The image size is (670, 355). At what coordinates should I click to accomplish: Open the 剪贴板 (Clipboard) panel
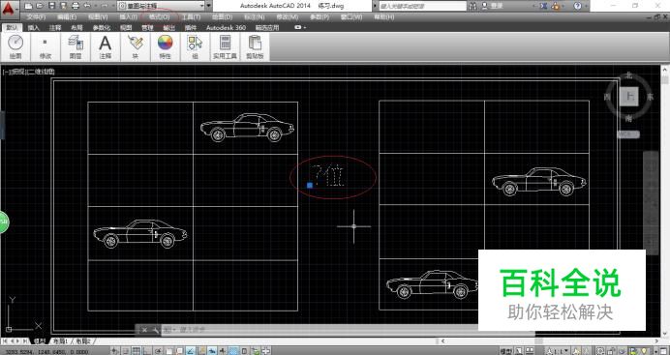255,46
